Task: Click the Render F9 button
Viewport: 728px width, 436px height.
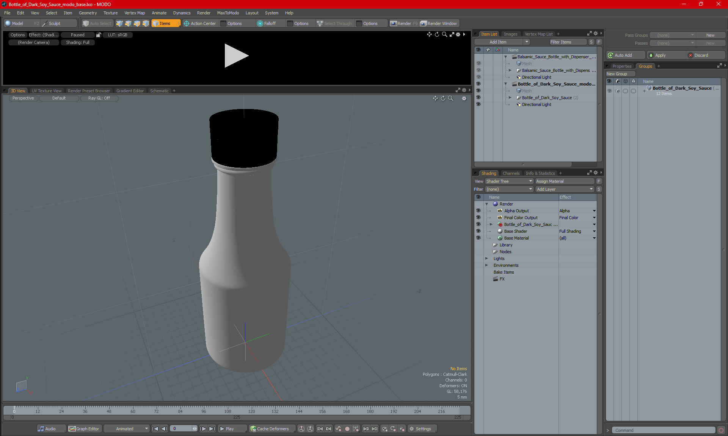Action: [x=404, y=23]
